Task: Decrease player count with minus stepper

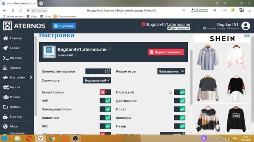Action: point(110,73)
